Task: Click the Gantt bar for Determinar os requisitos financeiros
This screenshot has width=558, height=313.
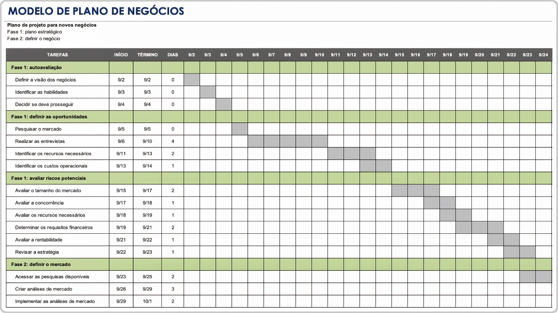Action: [480, 228]
